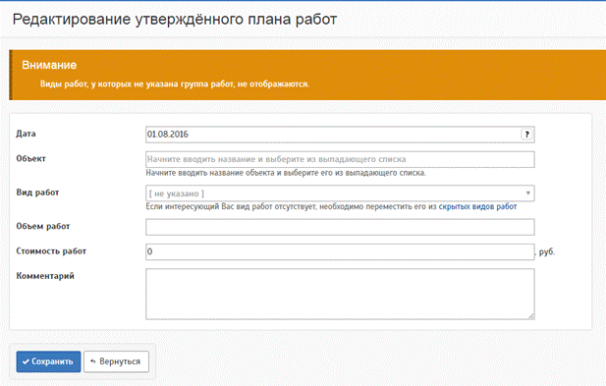The image size is (606, 386).
Task: Click the checkmark icon on Сохранить button
Action: (26, 361)
